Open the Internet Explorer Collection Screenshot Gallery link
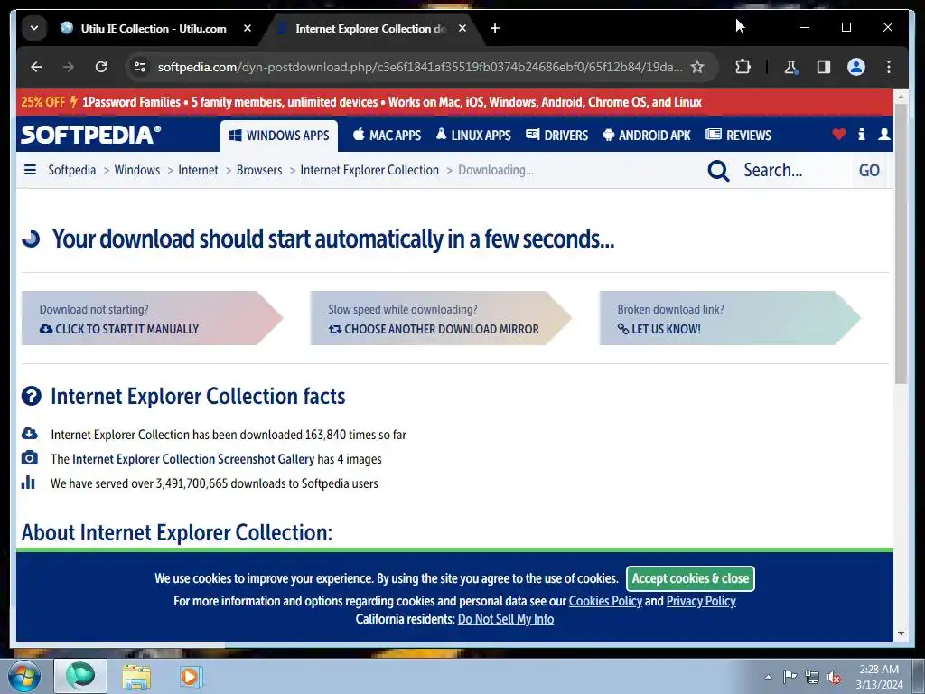This screenshot has height=694, width=925. click(x=193, y=459)
